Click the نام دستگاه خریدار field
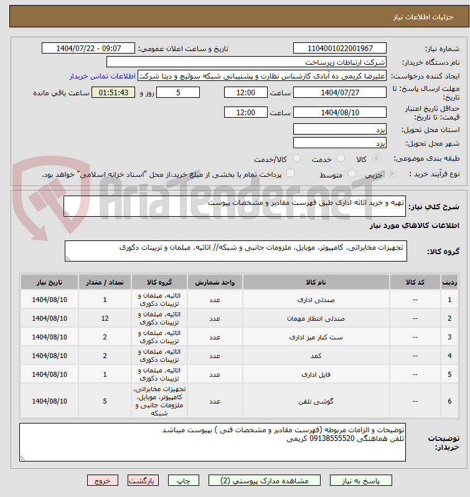 pos(247,62)
